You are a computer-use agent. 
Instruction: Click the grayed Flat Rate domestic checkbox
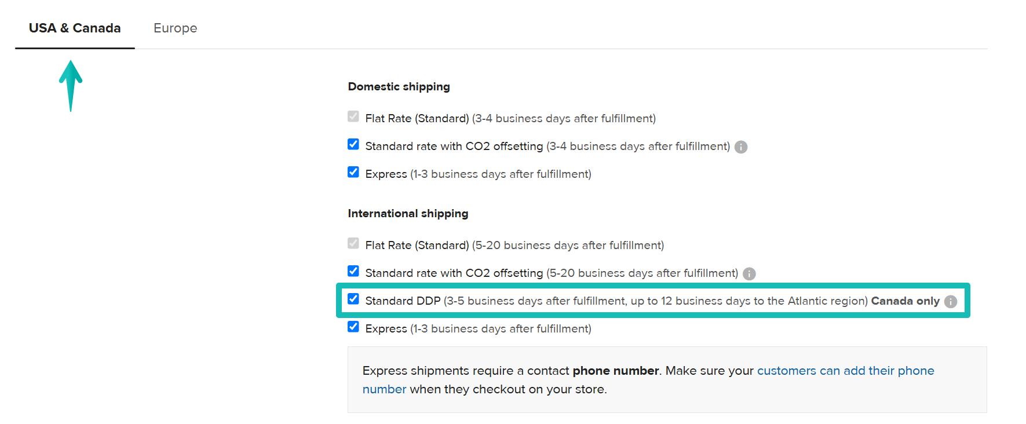[353, 116]
